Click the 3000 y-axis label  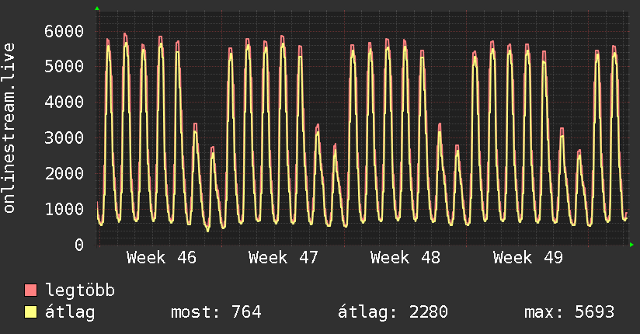click(x=64, y=137)
